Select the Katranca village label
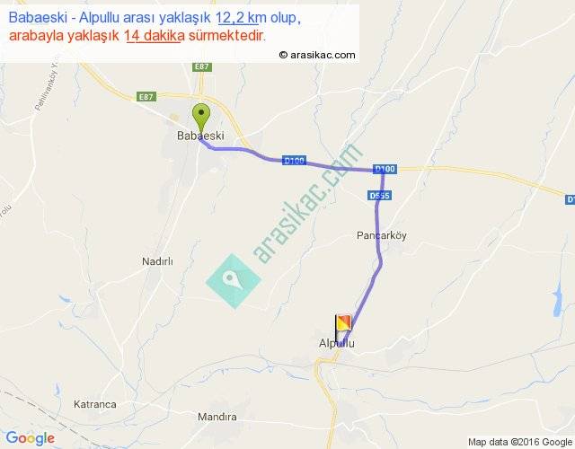This screenshot has height=449, width=575. coord(95,404)
